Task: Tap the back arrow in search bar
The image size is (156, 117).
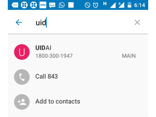Action: click(x=19, y=22)
